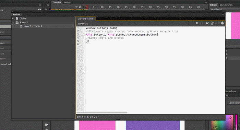Pin the current script in Actions panel
Image resolution: width=240 pixels, height=130 pixels.
coord(197,23)
